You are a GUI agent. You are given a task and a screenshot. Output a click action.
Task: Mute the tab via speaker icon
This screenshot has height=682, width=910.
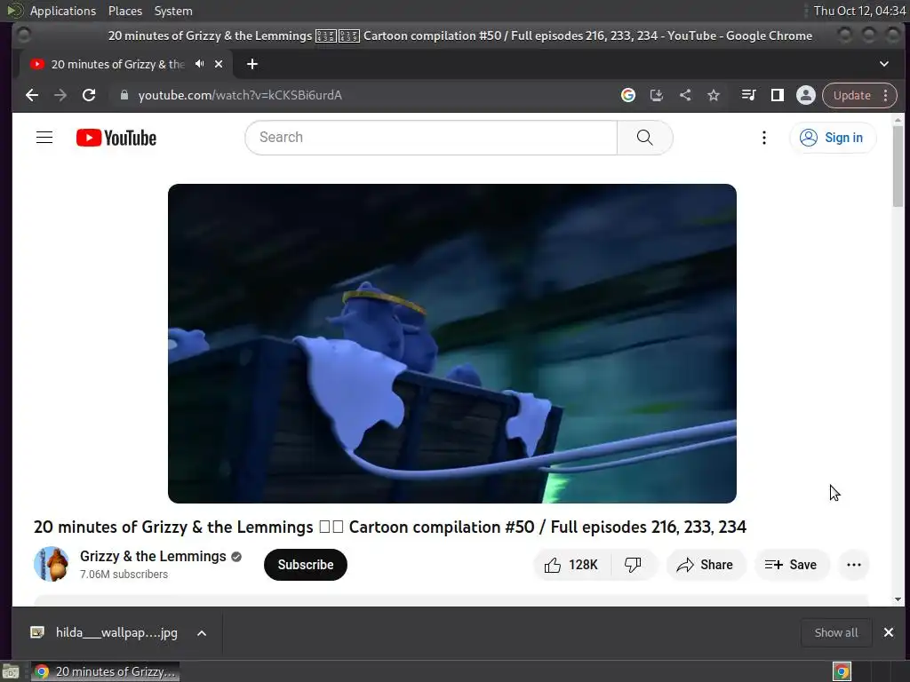tap(200, 64)
